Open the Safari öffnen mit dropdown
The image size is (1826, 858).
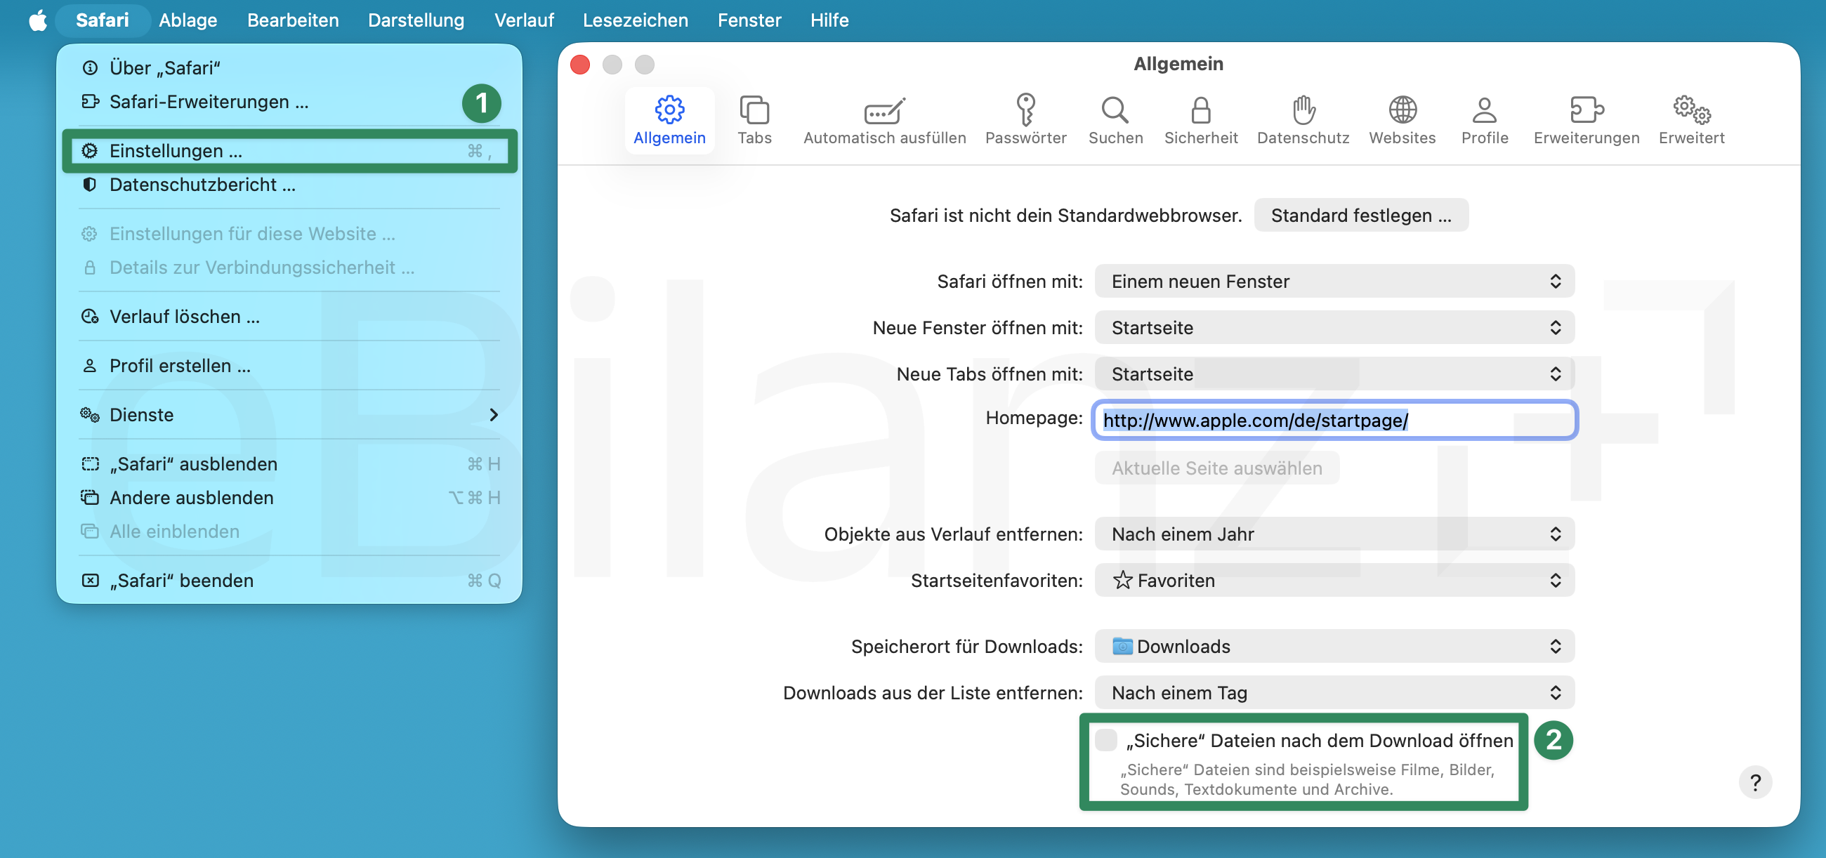[x=1334, y=282]
